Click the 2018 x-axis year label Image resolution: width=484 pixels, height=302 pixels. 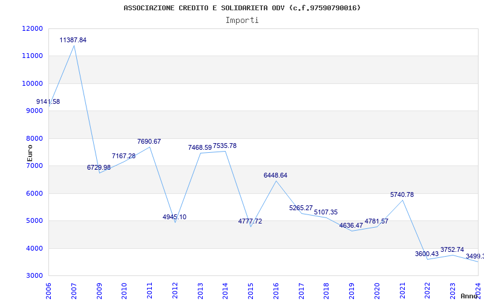tap(327, 291)
